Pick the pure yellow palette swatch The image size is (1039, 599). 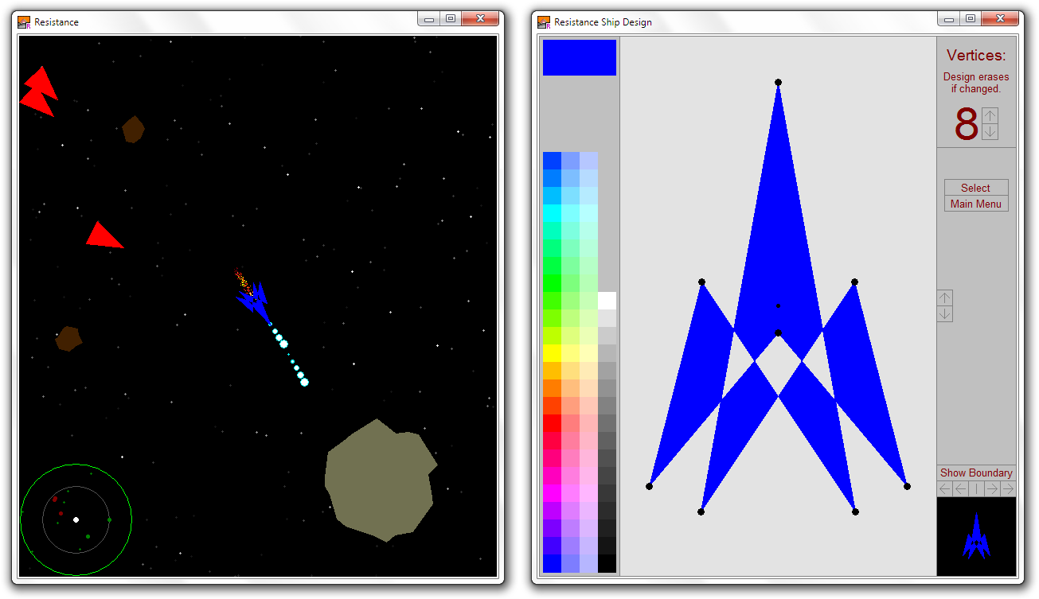pos(552,352)
